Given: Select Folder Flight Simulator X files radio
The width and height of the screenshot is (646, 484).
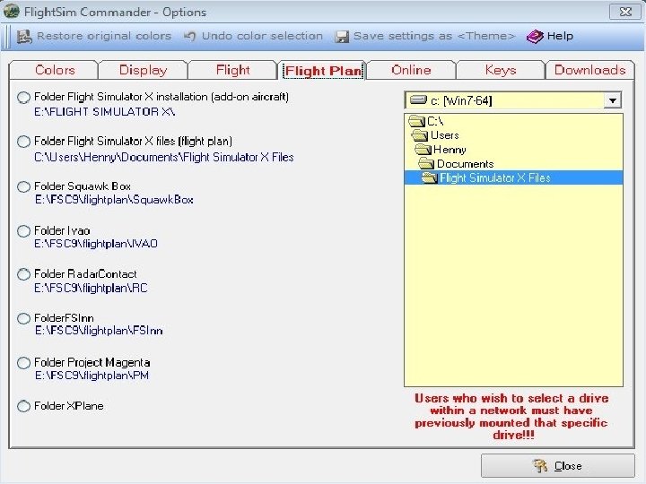Looking at the screenshot, I should pos(23,142).
